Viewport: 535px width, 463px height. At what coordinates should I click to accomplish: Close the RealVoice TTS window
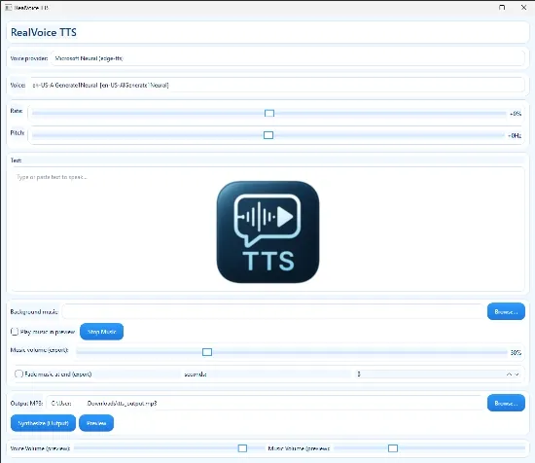tap(523, 7)
